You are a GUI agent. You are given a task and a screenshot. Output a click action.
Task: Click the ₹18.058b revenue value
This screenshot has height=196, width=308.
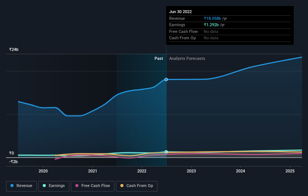[x=212, y=18]
